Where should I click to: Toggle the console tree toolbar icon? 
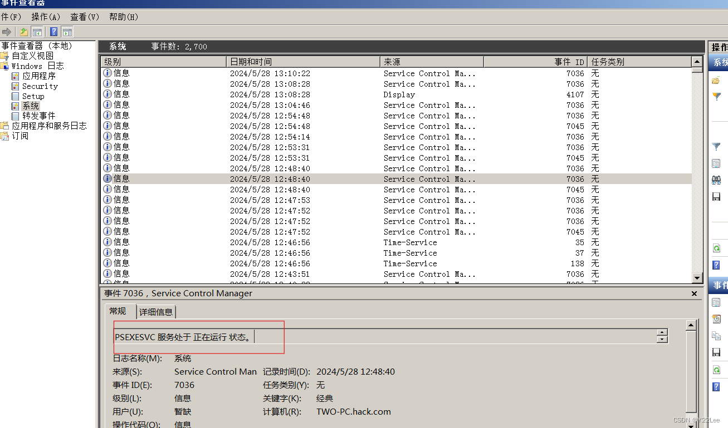pyautogui.click(x=37, y=32)
